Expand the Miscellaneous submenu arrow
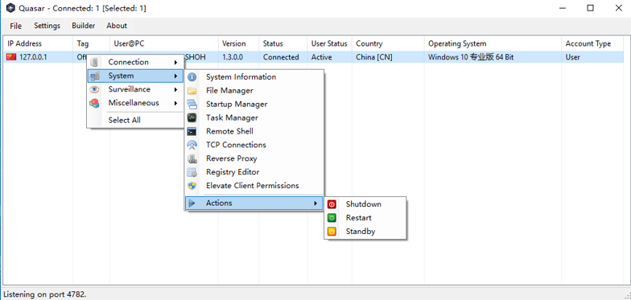 click(x=175, y=103)
